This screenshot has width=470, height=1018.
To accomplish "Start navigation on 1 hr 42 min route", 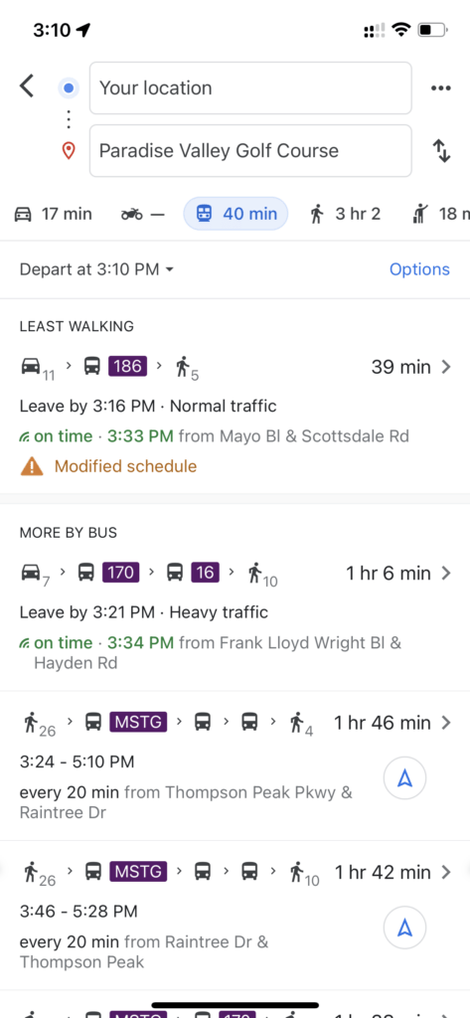I will click(x=404, y=928).
